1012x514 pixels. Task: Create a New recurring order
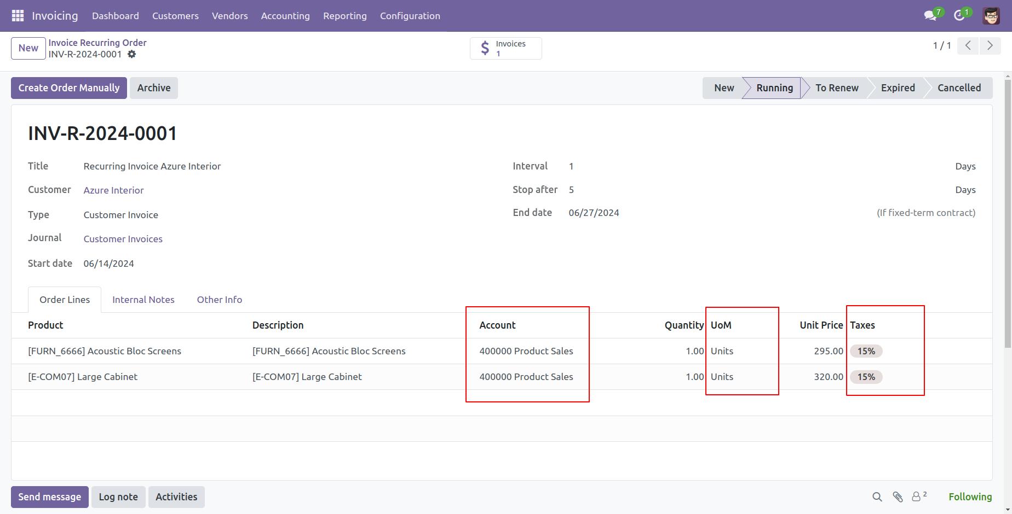point(28,48)
